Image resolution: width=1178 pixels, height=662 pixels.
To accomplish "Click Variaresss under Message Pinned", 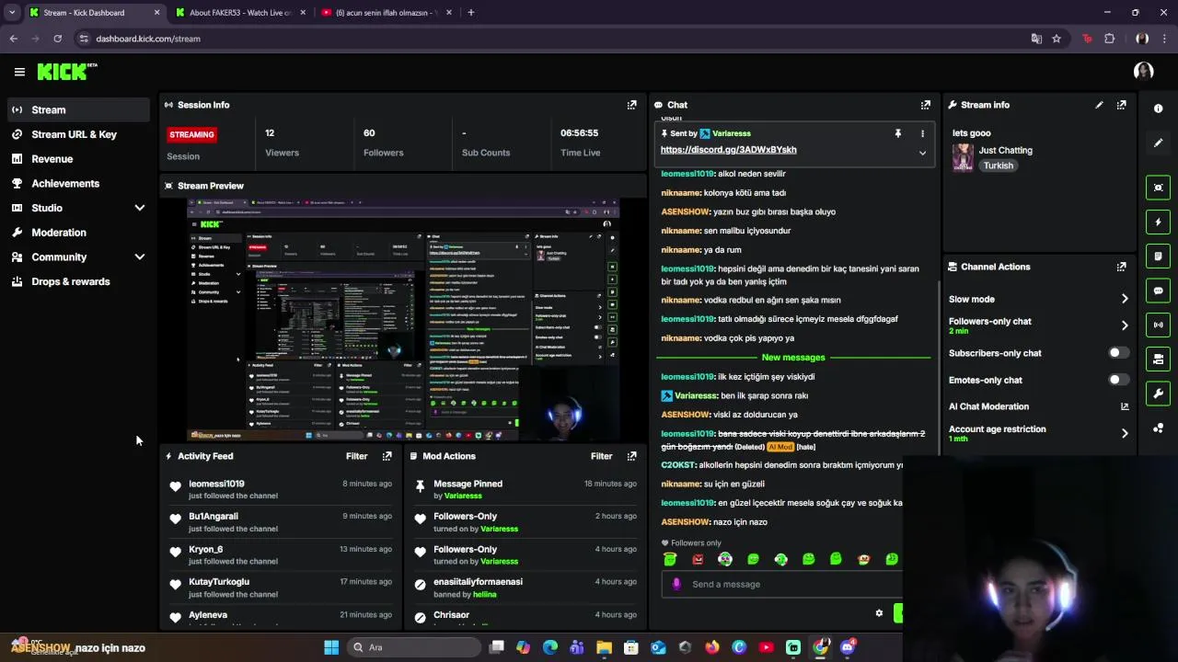I will coord(464,496).
